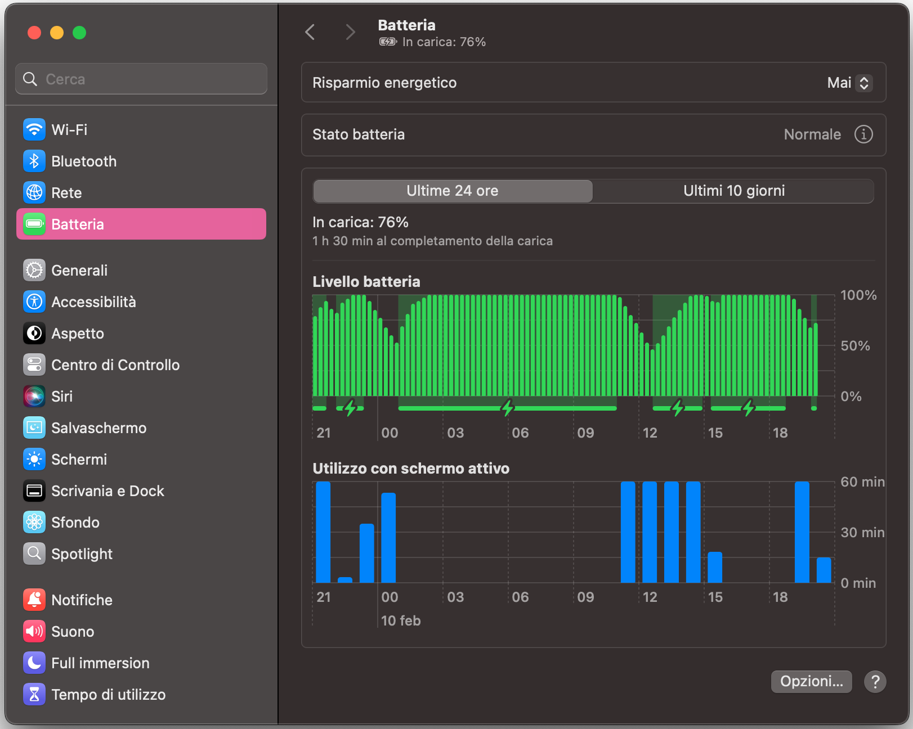The image size is (913, 729).
Task: Open Suono via the speaker icon
Action: [34, 631]
